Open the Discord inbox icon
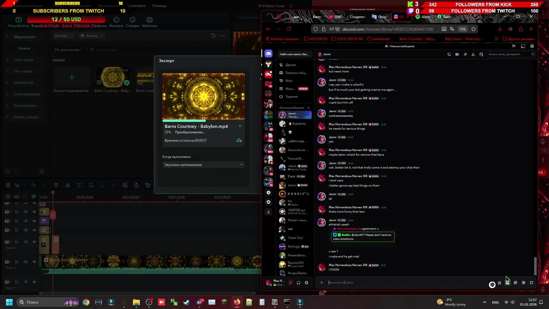549x309 pixels. tap(523, 46)
